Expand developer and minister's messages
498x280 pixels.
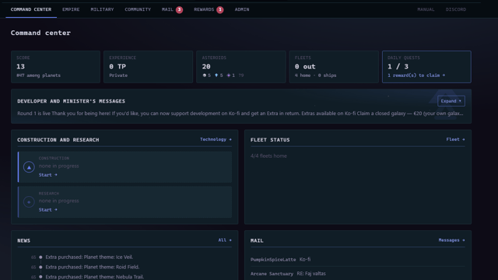tap(451, 101)
